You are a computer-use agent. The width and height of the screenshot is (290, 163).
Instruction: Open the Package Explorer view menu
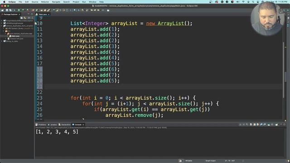(32, 18)
